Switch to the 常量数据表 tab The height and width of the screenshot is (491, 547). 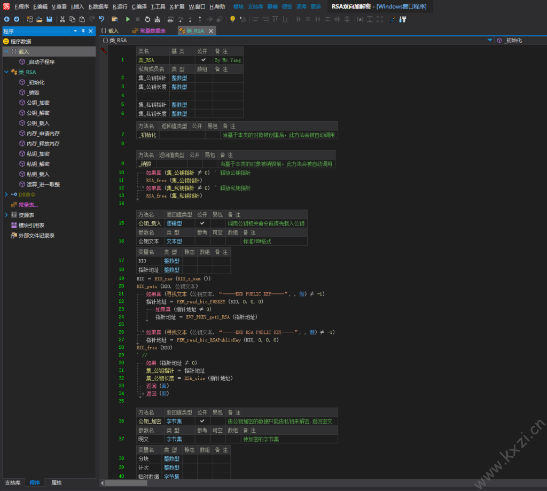tap(149, 30)
